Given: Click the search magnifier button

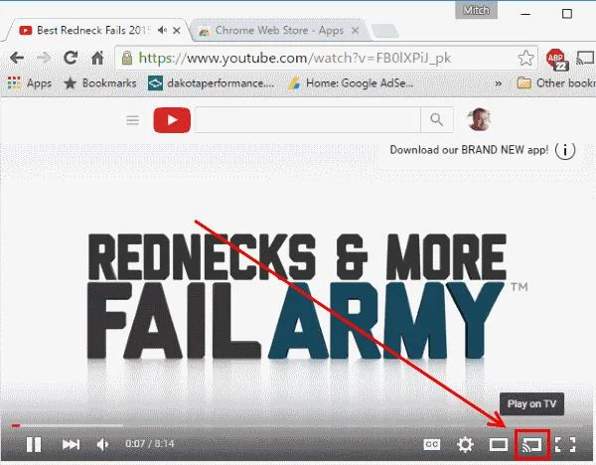Looking at the screenshot, I should click(x=437, y=120).
